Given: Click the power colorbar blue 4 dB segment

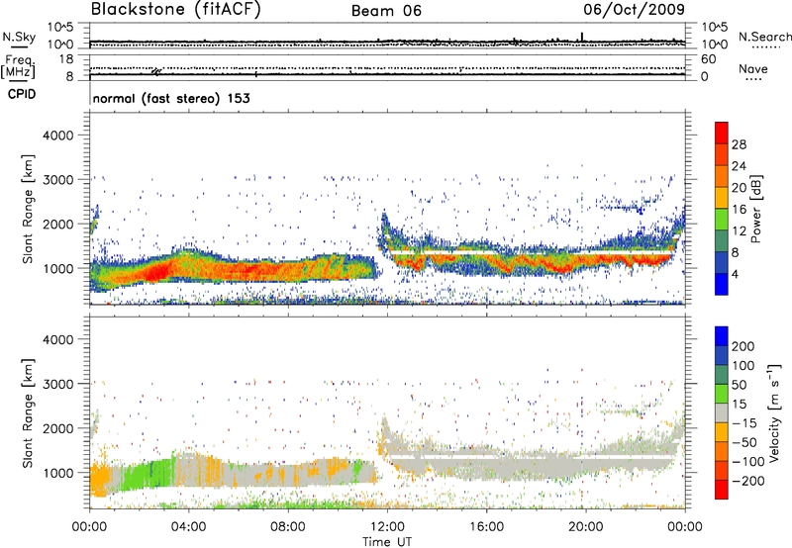Looking at the screenshot, I should [x=722, y=284].
